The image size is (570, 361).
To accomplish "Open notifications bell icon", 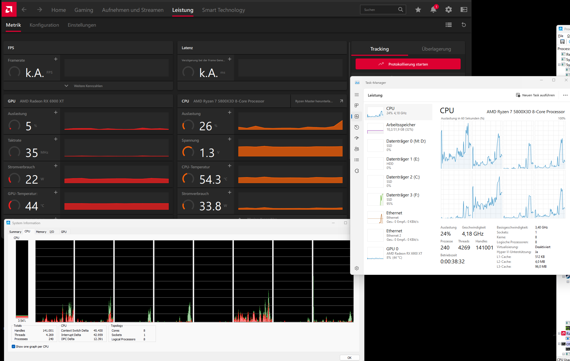I will 433,10.
